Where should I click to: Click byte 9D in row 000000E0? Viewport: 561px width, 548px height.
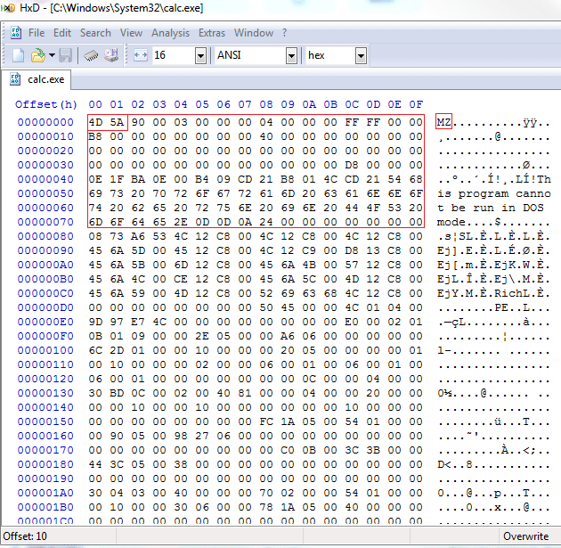95,322
